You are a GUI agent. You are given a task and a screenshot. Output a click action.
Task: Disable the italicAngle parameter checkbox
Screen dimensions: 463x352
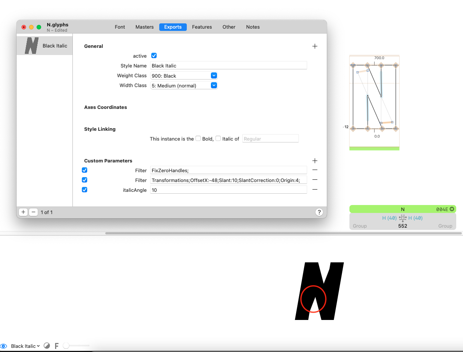click(85, 190)
